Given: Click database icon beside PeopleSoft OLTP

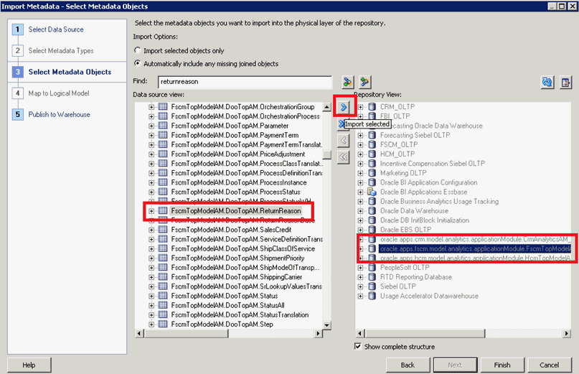Looking at the screenshot, I should pos(372,268).
